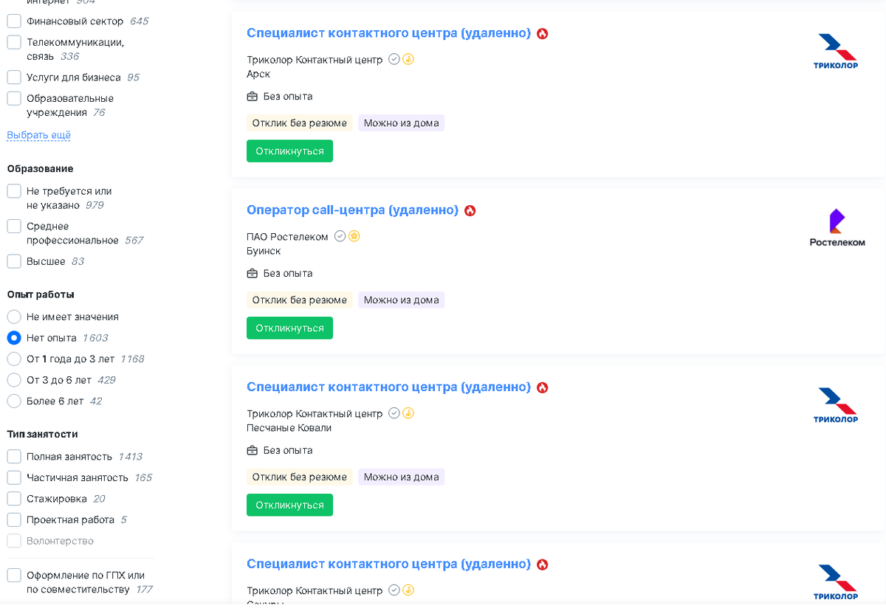
Task: Check the Полная занятость checkbox
Action: pyautogui.click(x=14, y=457)
